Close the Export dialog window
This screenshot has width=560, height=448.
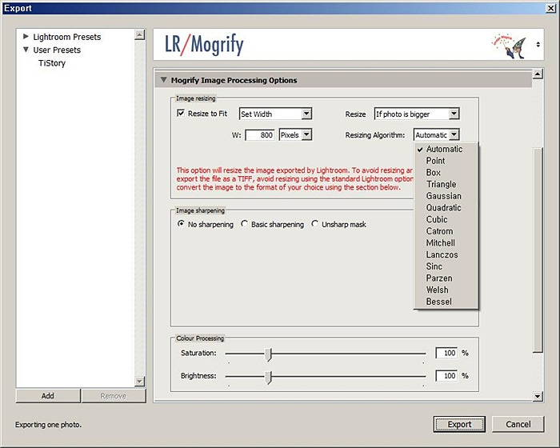click(550, 8)
